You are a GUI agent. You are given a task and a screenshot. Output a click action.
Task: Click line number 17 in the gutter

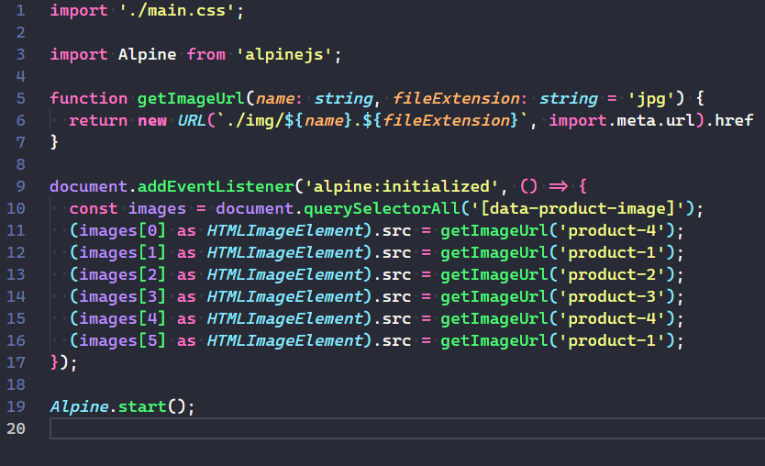[x=16, y=362]
